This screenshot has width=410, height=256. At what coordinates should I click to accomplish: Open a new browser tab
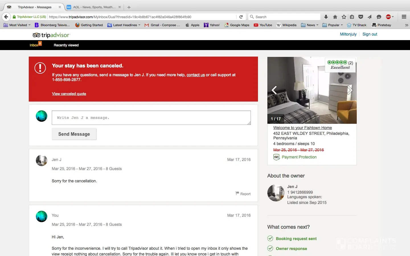129,7
